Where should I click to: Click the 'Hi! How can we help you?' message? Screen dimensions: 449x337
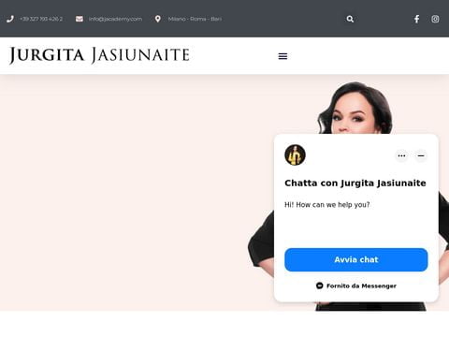[x=327, y=205]
